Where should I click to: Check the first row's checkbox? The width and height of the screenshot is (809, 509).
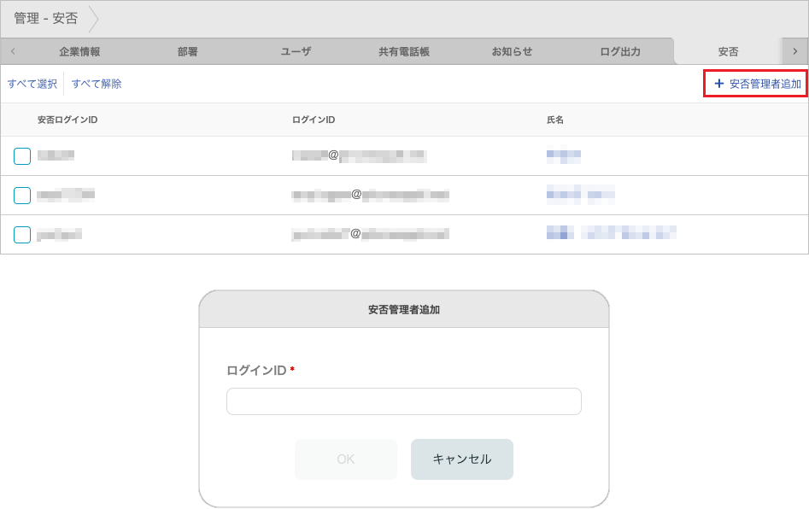coord(21,155)
